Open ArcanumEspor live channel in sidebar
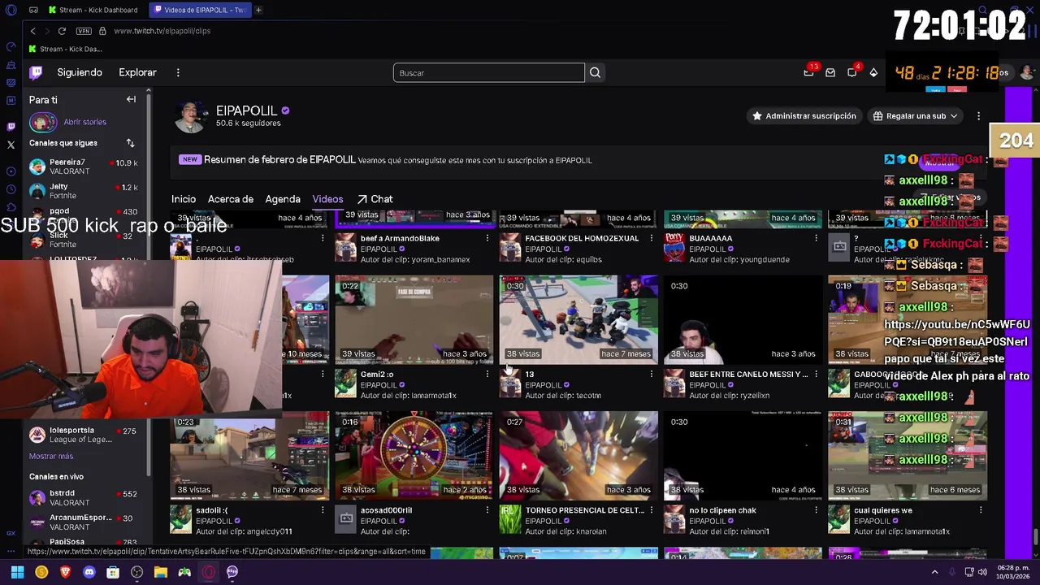Image resolution: width=1040 pixels, height=585 pixels. pyautogui.click(x=85, y=522)
